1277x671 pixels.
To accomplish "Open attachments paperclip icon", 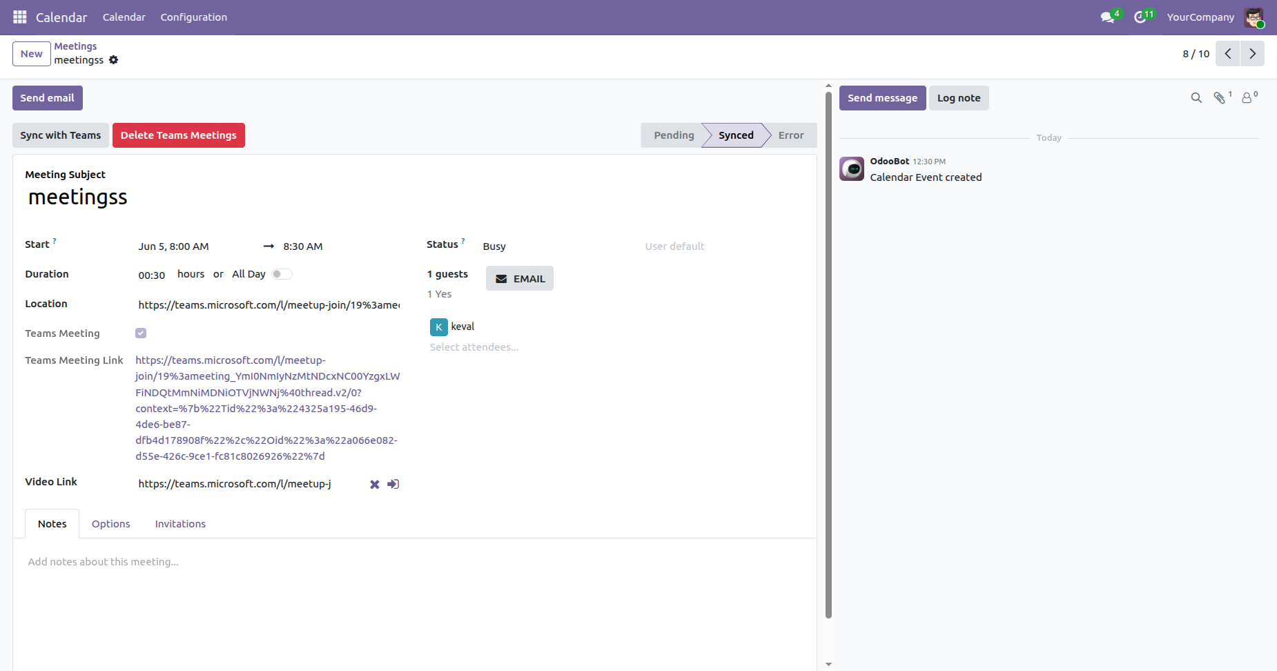I will 1221,98.
